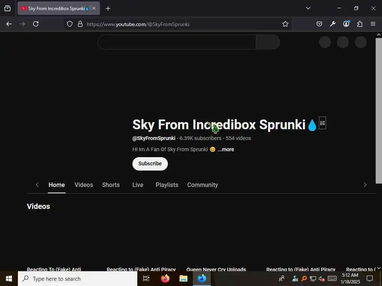Open the Windows Start menu
The height and width of the screenshot is (286, 382).
(x=9, y=279)
